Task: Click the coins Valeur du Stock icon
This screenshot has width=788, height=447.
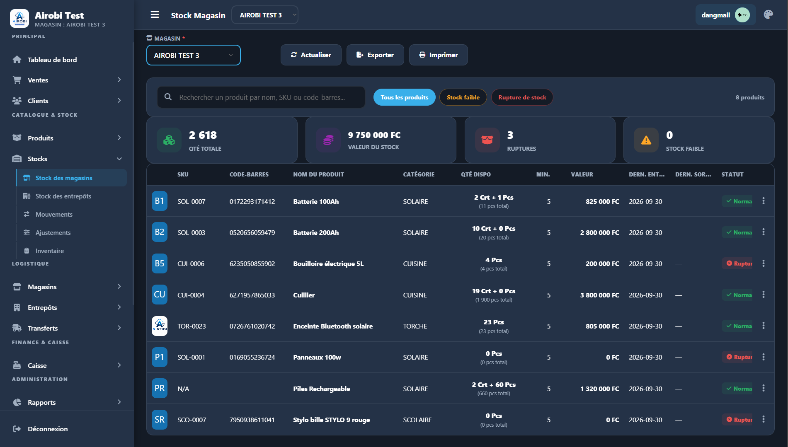Action: (x=328, y=140)
